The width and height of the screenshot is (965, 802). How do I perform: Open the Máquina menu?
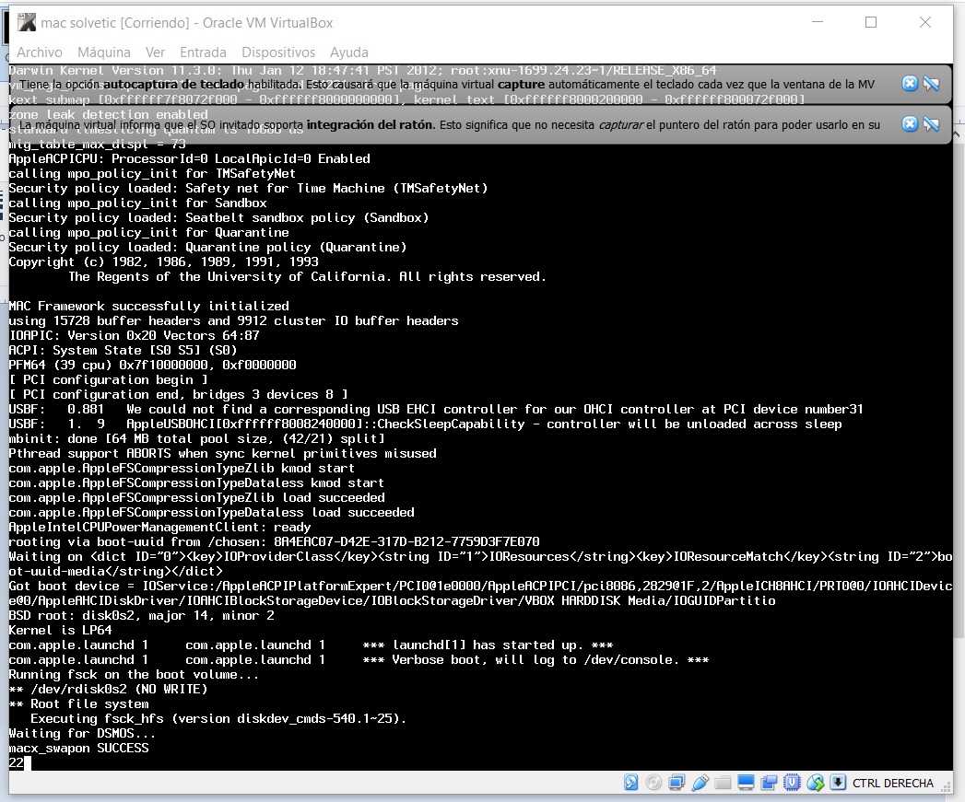pyautogui.click(x=104, y=52)
